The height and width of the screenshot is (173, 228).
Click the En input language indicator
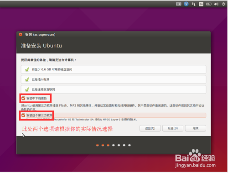(201, 4)
